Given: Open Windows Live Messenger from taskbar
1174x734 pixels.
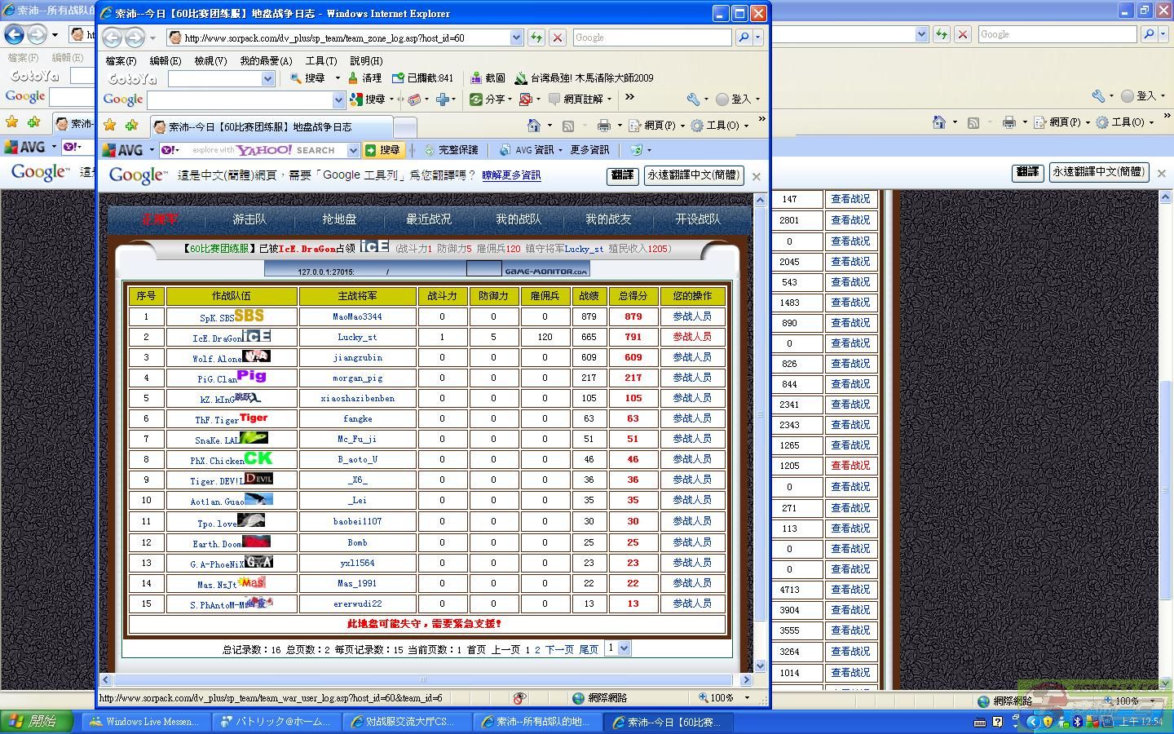Looking at the screenshot, I should pyautogui.click(x=144, y=722).
